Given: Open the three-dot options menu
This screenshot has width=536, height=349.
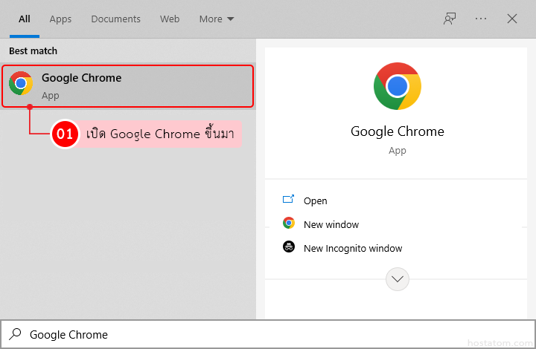Looking at the screenshot, I should [x=481, y=19].
